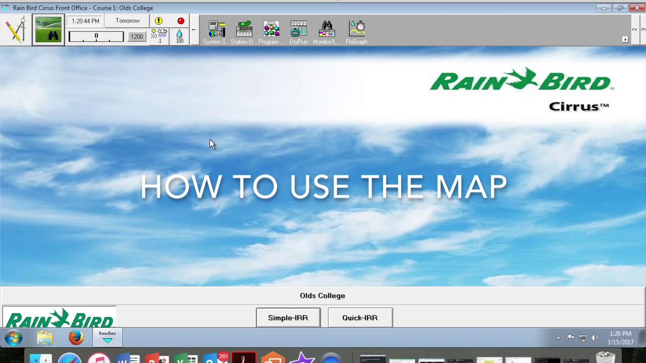Image resolution: width=646 pixels, height=363 pixels.
Task: Open the weather ET sun-and-rain icon
Action: [x=159, y=36]
